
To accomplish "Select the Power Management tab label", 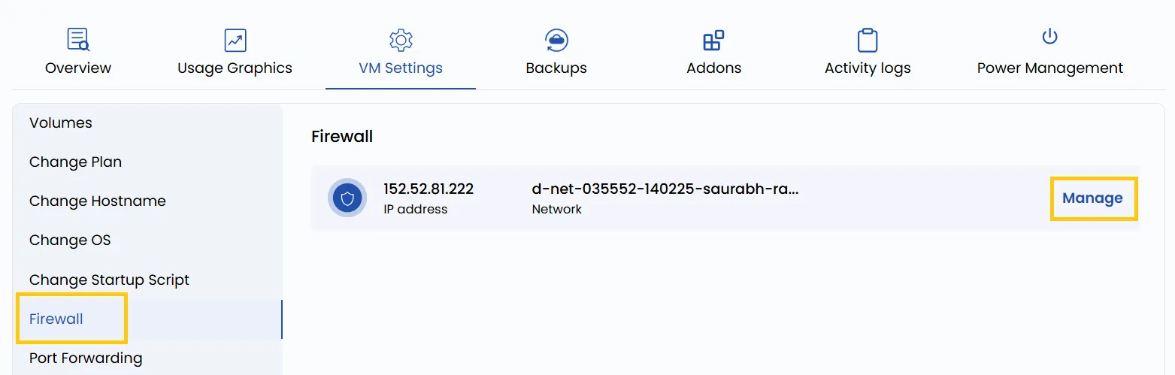I will 1050,68.
